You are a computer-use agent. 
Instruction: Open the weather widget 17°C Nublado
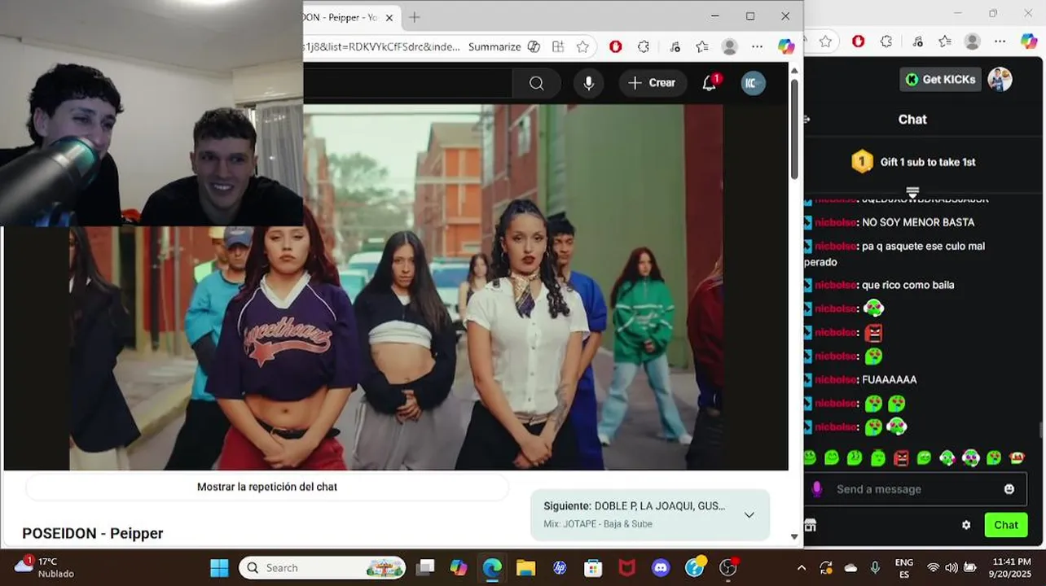pos(45,568)
